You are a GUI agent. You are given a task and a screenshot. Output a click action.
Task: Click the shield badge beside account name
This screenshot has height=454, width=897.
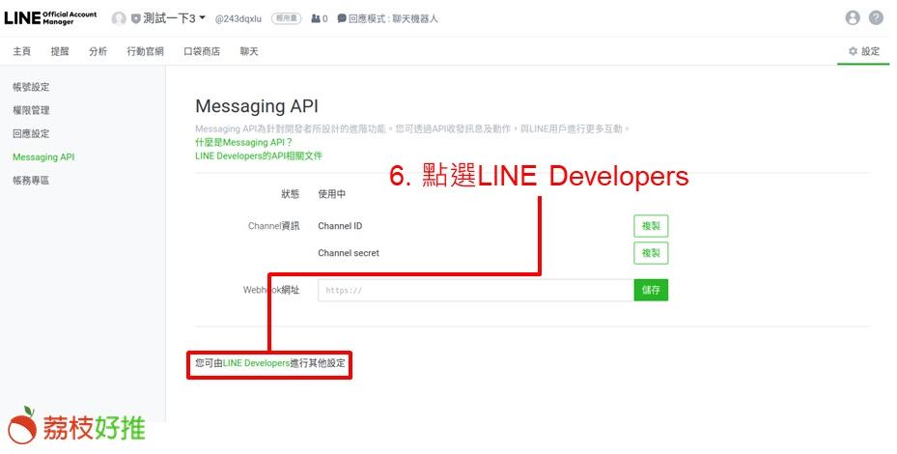coord(136,18)
